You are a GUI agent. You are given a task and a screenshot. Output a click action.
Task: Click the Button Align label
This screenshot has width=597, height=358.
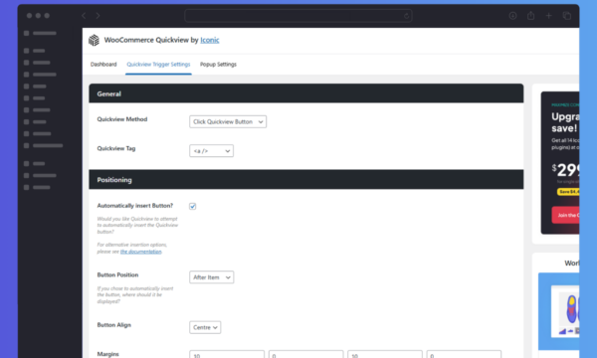(113, 325)
